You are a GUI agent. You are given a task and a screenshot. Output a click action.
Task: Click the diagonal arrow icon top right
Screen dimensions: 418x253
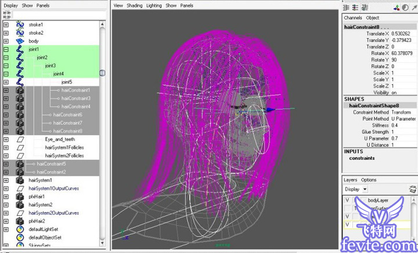click(x=415, y=8)
